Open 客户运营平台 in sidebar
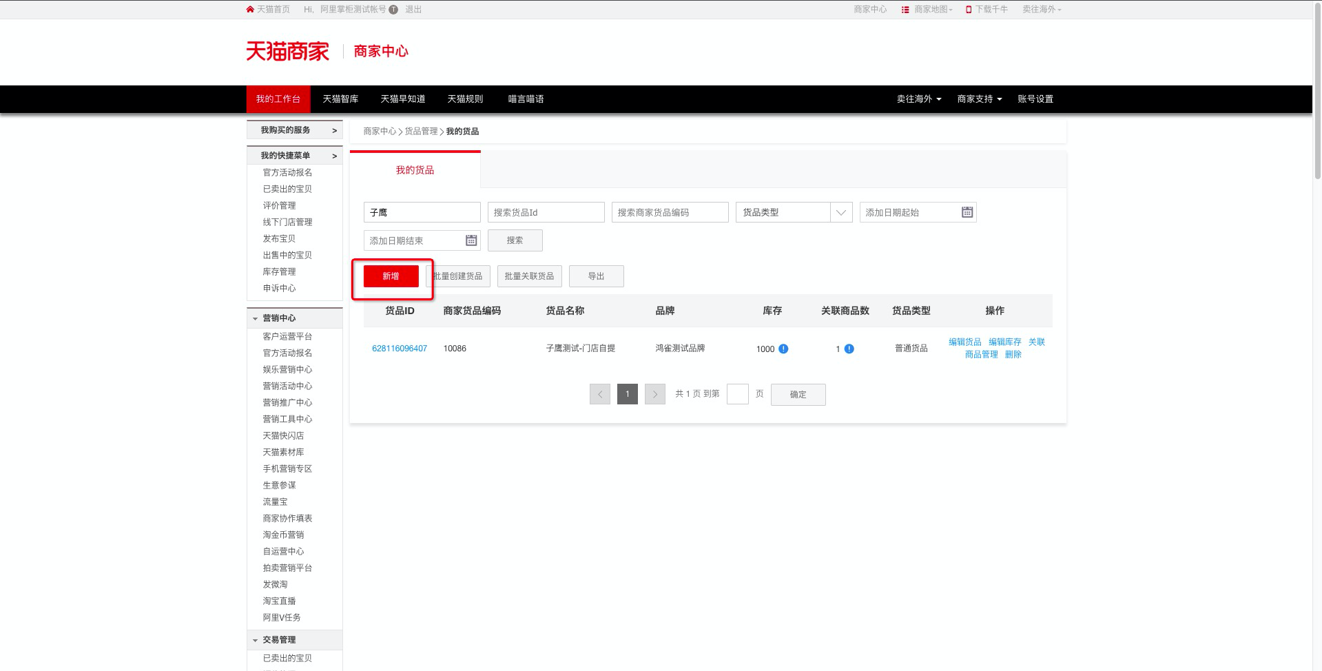1322x671 pixels. [287, 337]
